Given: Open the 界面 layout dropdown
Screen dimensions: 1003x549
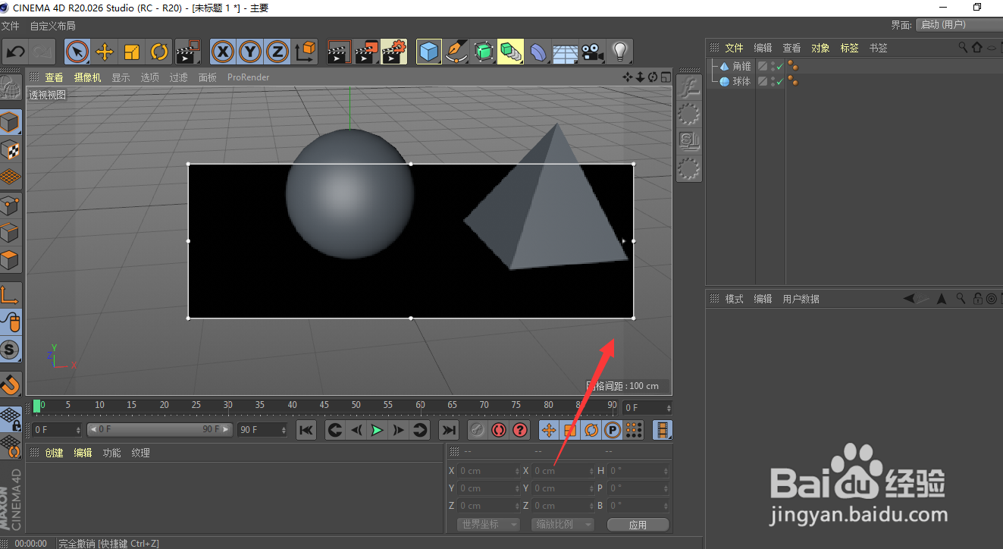Looking at the screenshot, I should click(959, 25).
